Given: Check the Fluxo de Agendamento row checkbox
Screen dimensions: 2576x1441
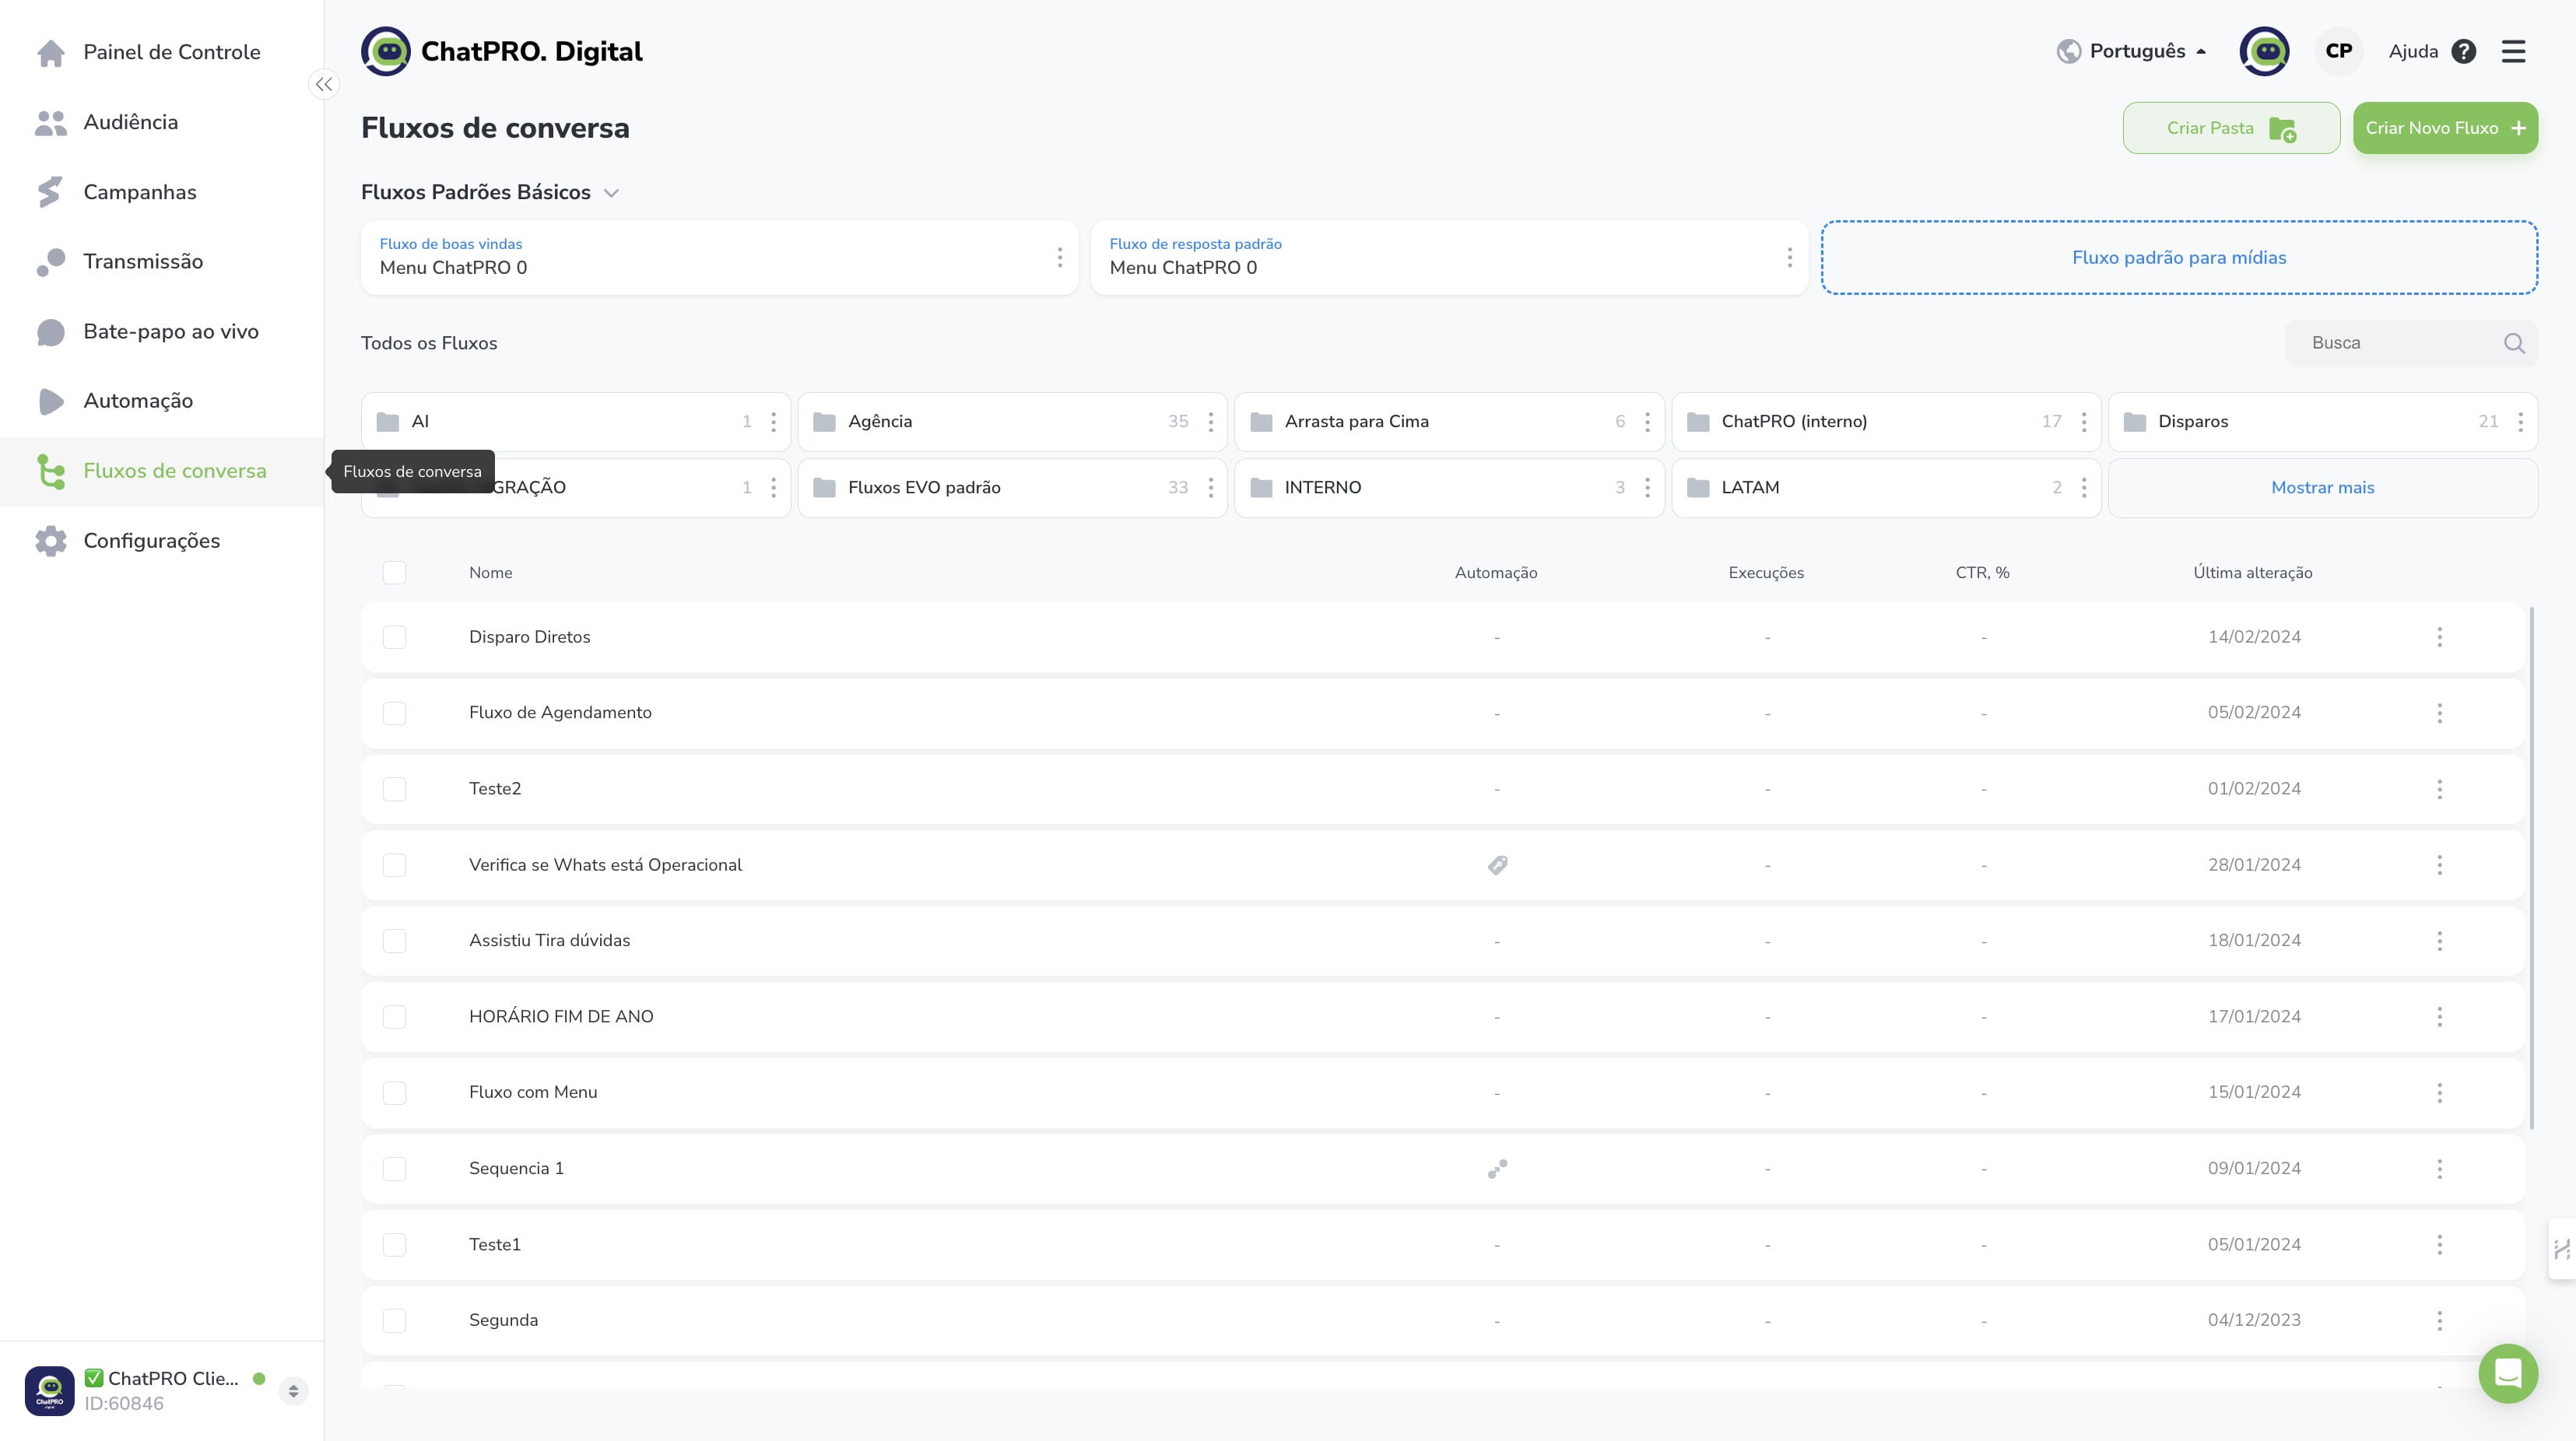Looking at the screenshot, I should pos(394,713).
